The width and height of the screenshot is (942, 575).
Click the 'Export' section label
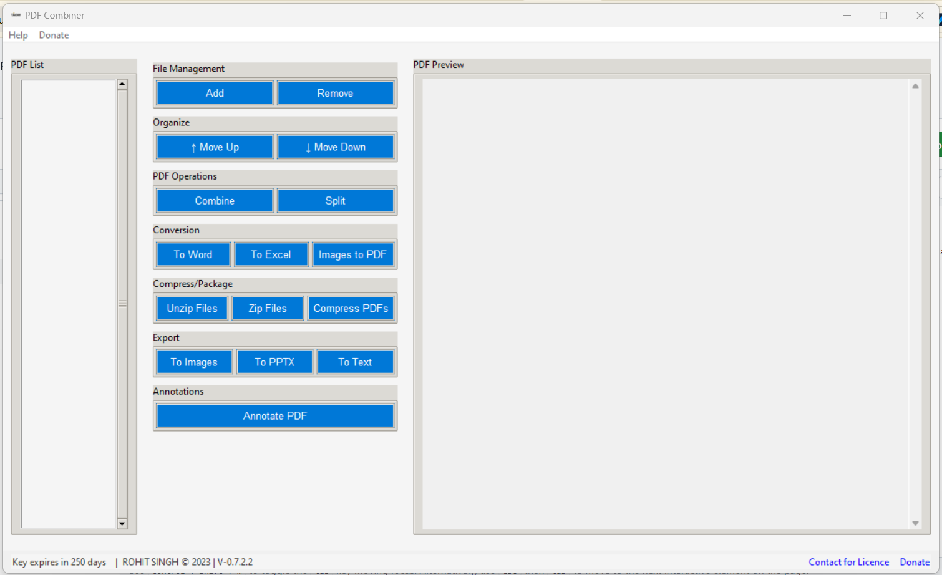(166, 337)
